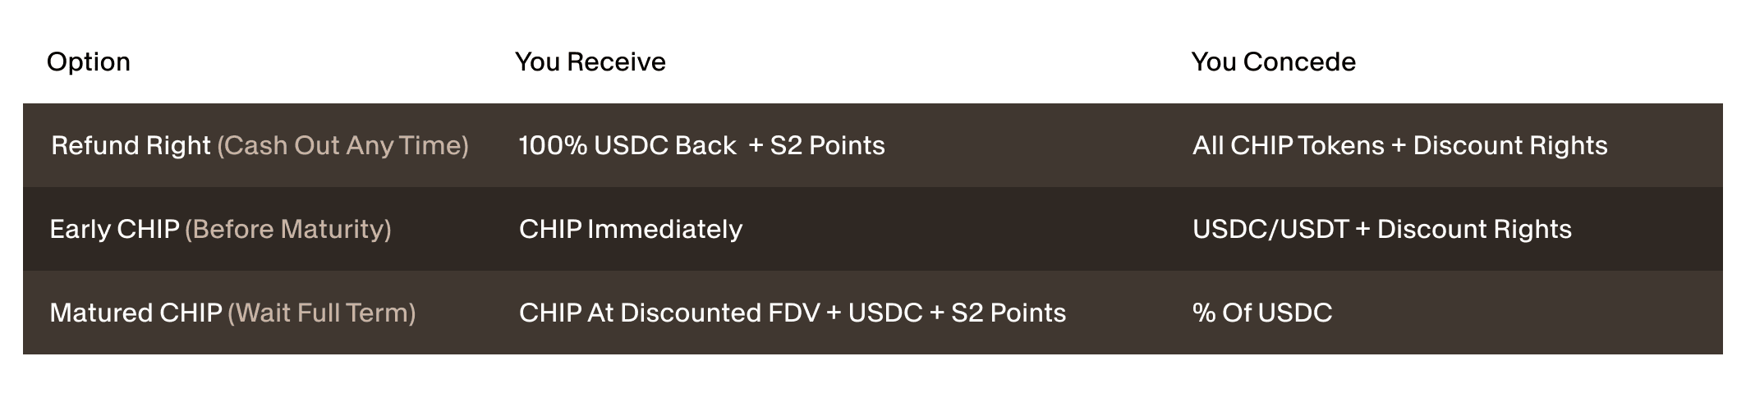Click the "(Wait Full Term)" note
Screen dimensions: 1746x402
(321, 313)
